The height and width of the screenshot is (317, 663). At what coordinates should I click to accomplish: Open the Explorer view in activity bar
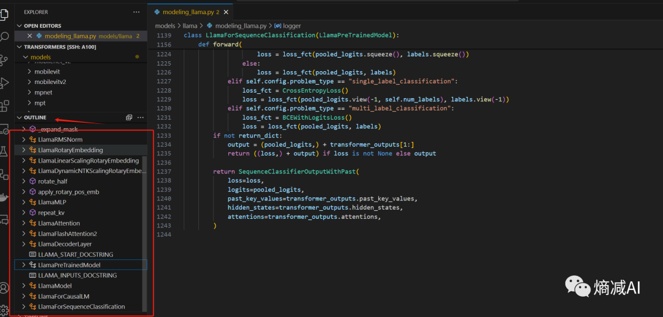[x=4, y=14]
